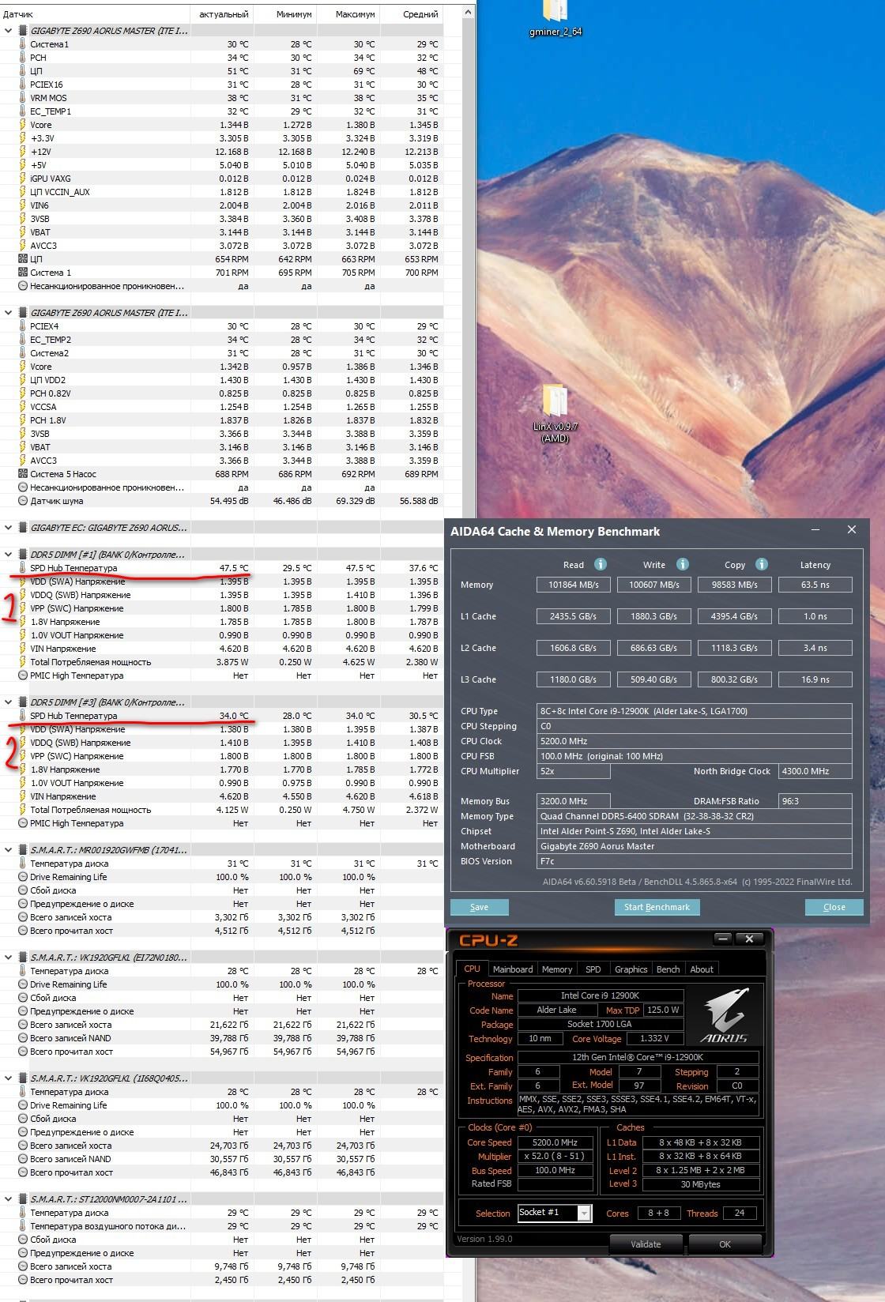The width and height of the screenshot is (885, 1302).
Task: Click the Read info icon in AIDA64 benchmark
Action: (x=601, y=564)
